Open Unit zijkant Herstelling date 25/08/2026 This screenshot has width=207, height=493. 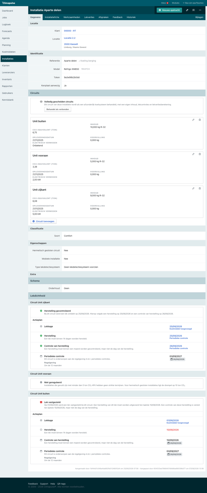click(175, 336)
